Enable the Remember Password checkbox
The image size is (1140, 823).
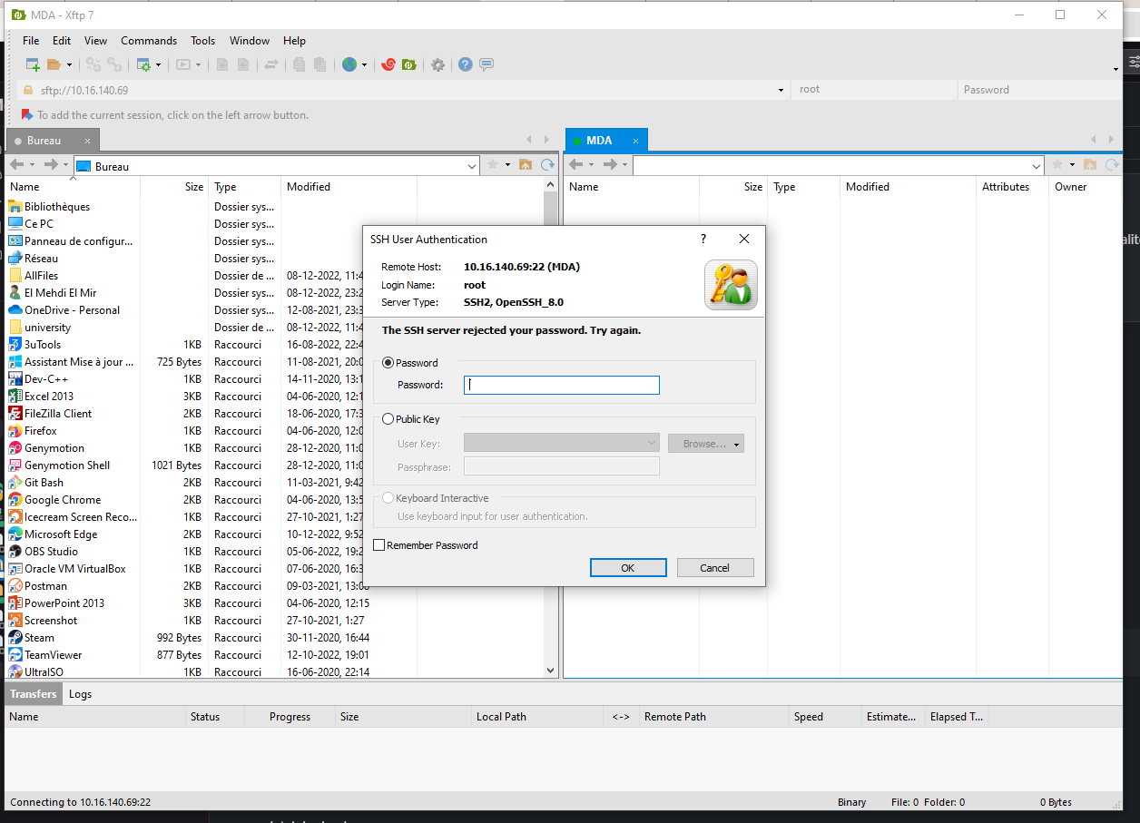pyautogui.click(x=379, y=545)
